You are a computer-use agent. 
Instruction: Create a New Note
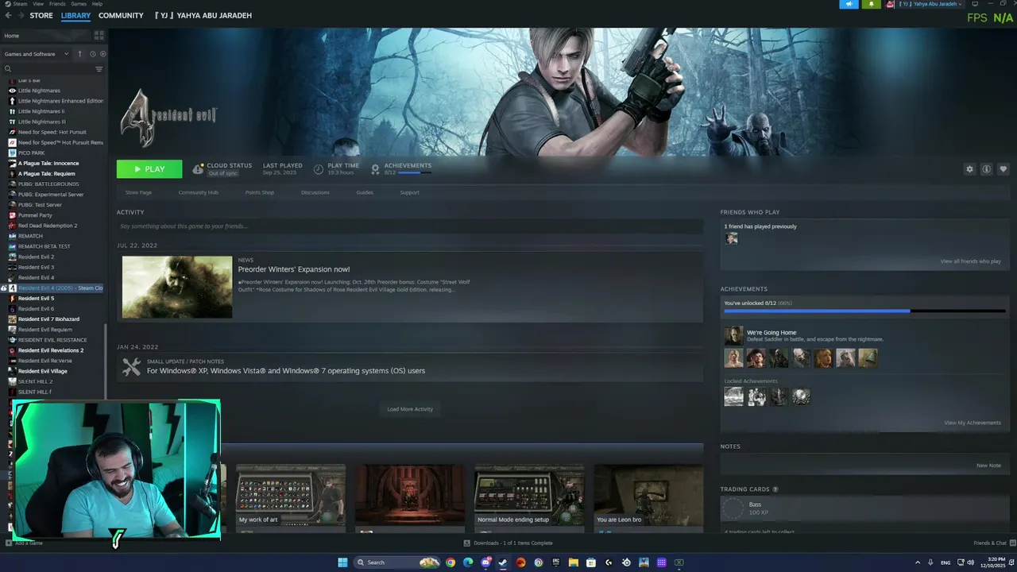tap(988, 466)
